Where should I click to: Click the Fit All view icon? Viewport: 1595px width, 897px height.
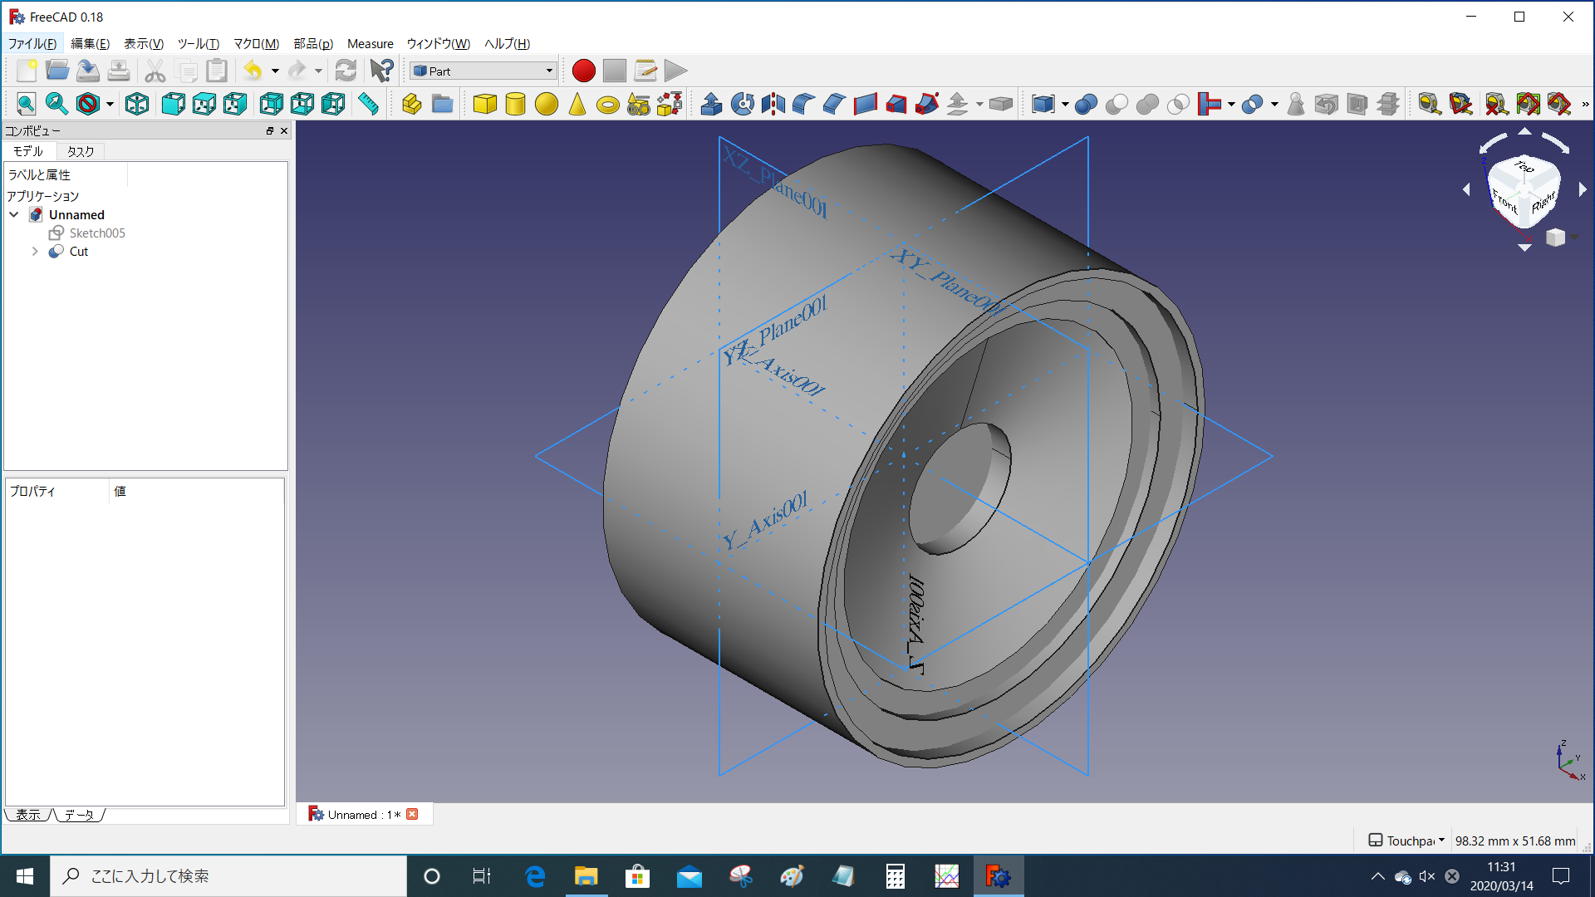tap(26, 104)
